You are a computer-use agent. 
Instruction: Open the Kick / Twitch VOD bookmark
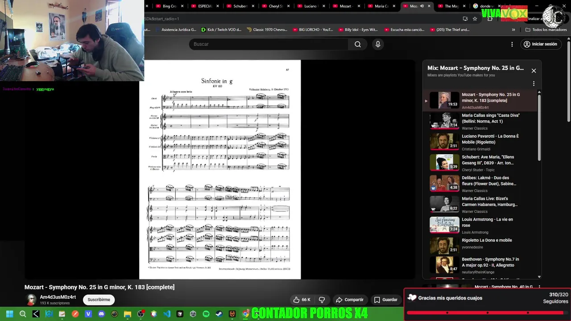[221, 30]
